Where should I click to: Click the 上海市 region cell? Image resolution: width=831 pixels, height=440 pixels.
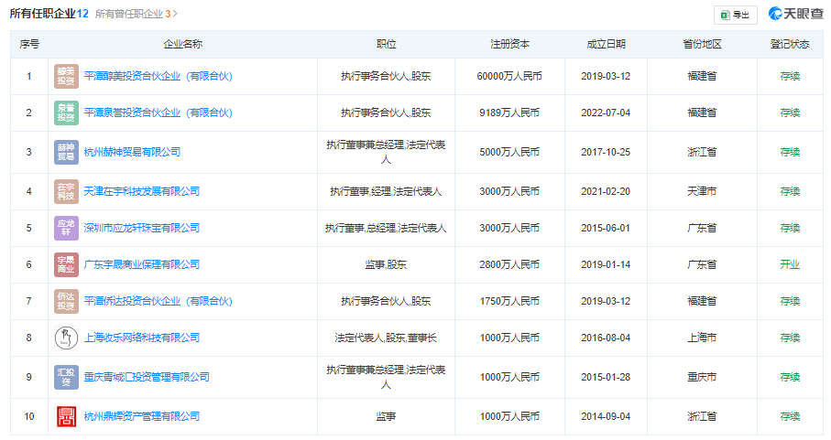click(x=702, y=338)
